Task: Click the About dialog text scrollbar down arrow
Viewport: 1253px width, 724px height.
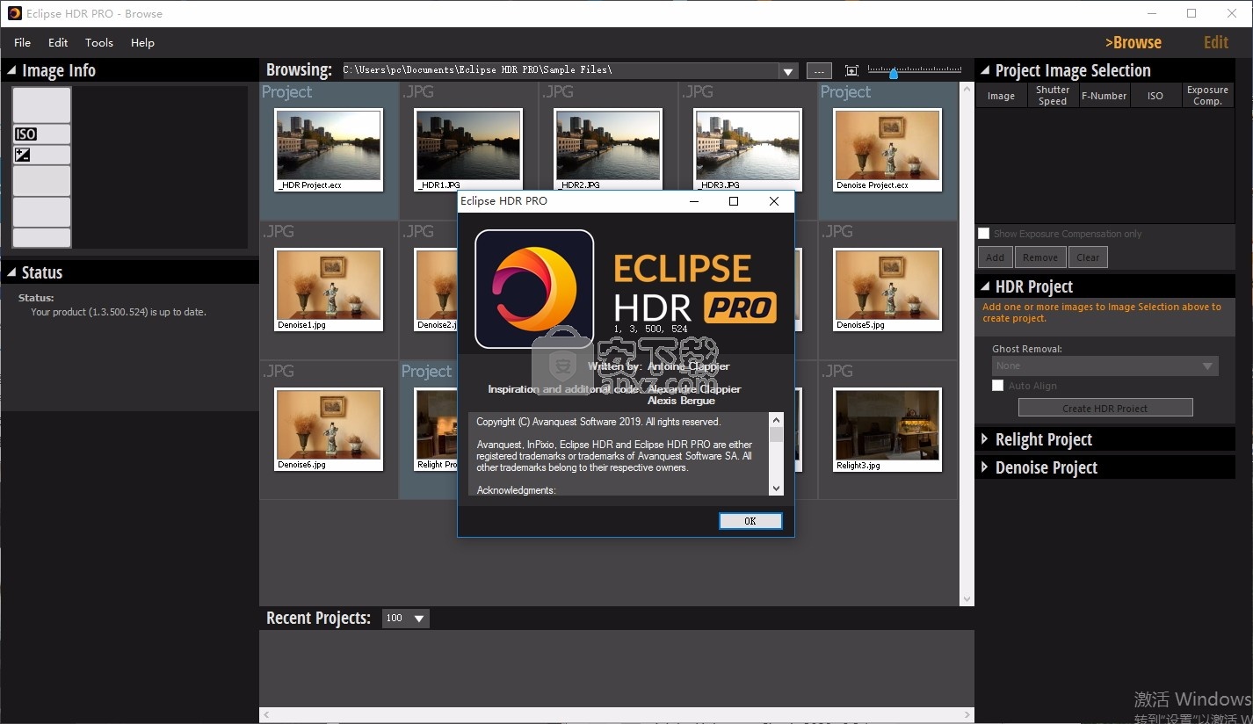Action: click(x=776, y=489)
